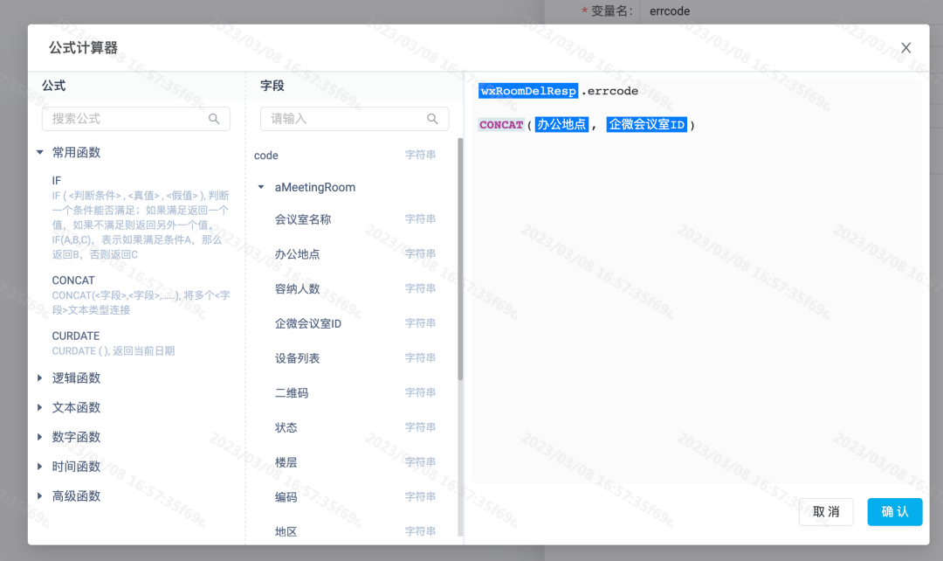Click the 办公地点 tag in formula editor
Viewport: 943px width, 561px height.
[561, 125]
